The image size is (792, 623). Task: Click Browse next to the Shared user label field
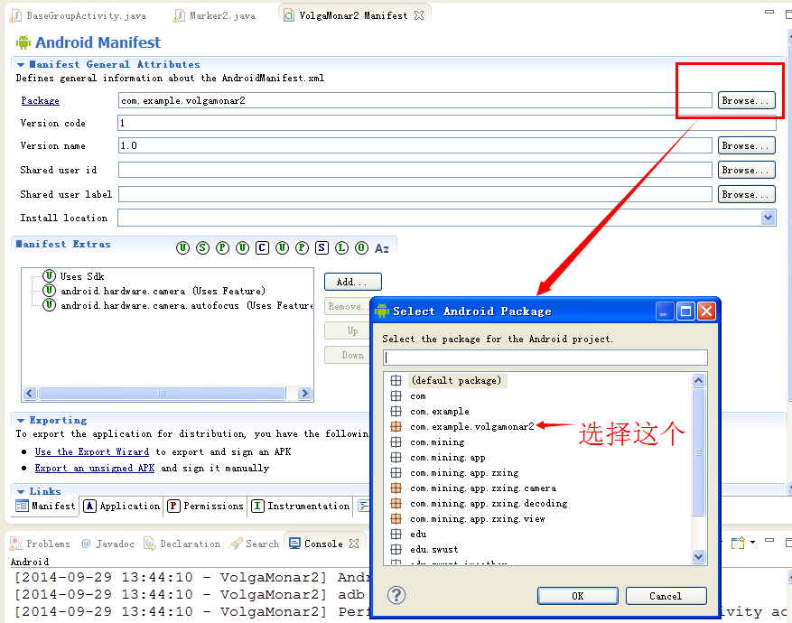pos(747,194)
